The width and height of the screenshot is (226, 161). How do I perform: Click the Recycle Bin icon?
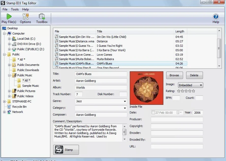click(x=9, y=107)
